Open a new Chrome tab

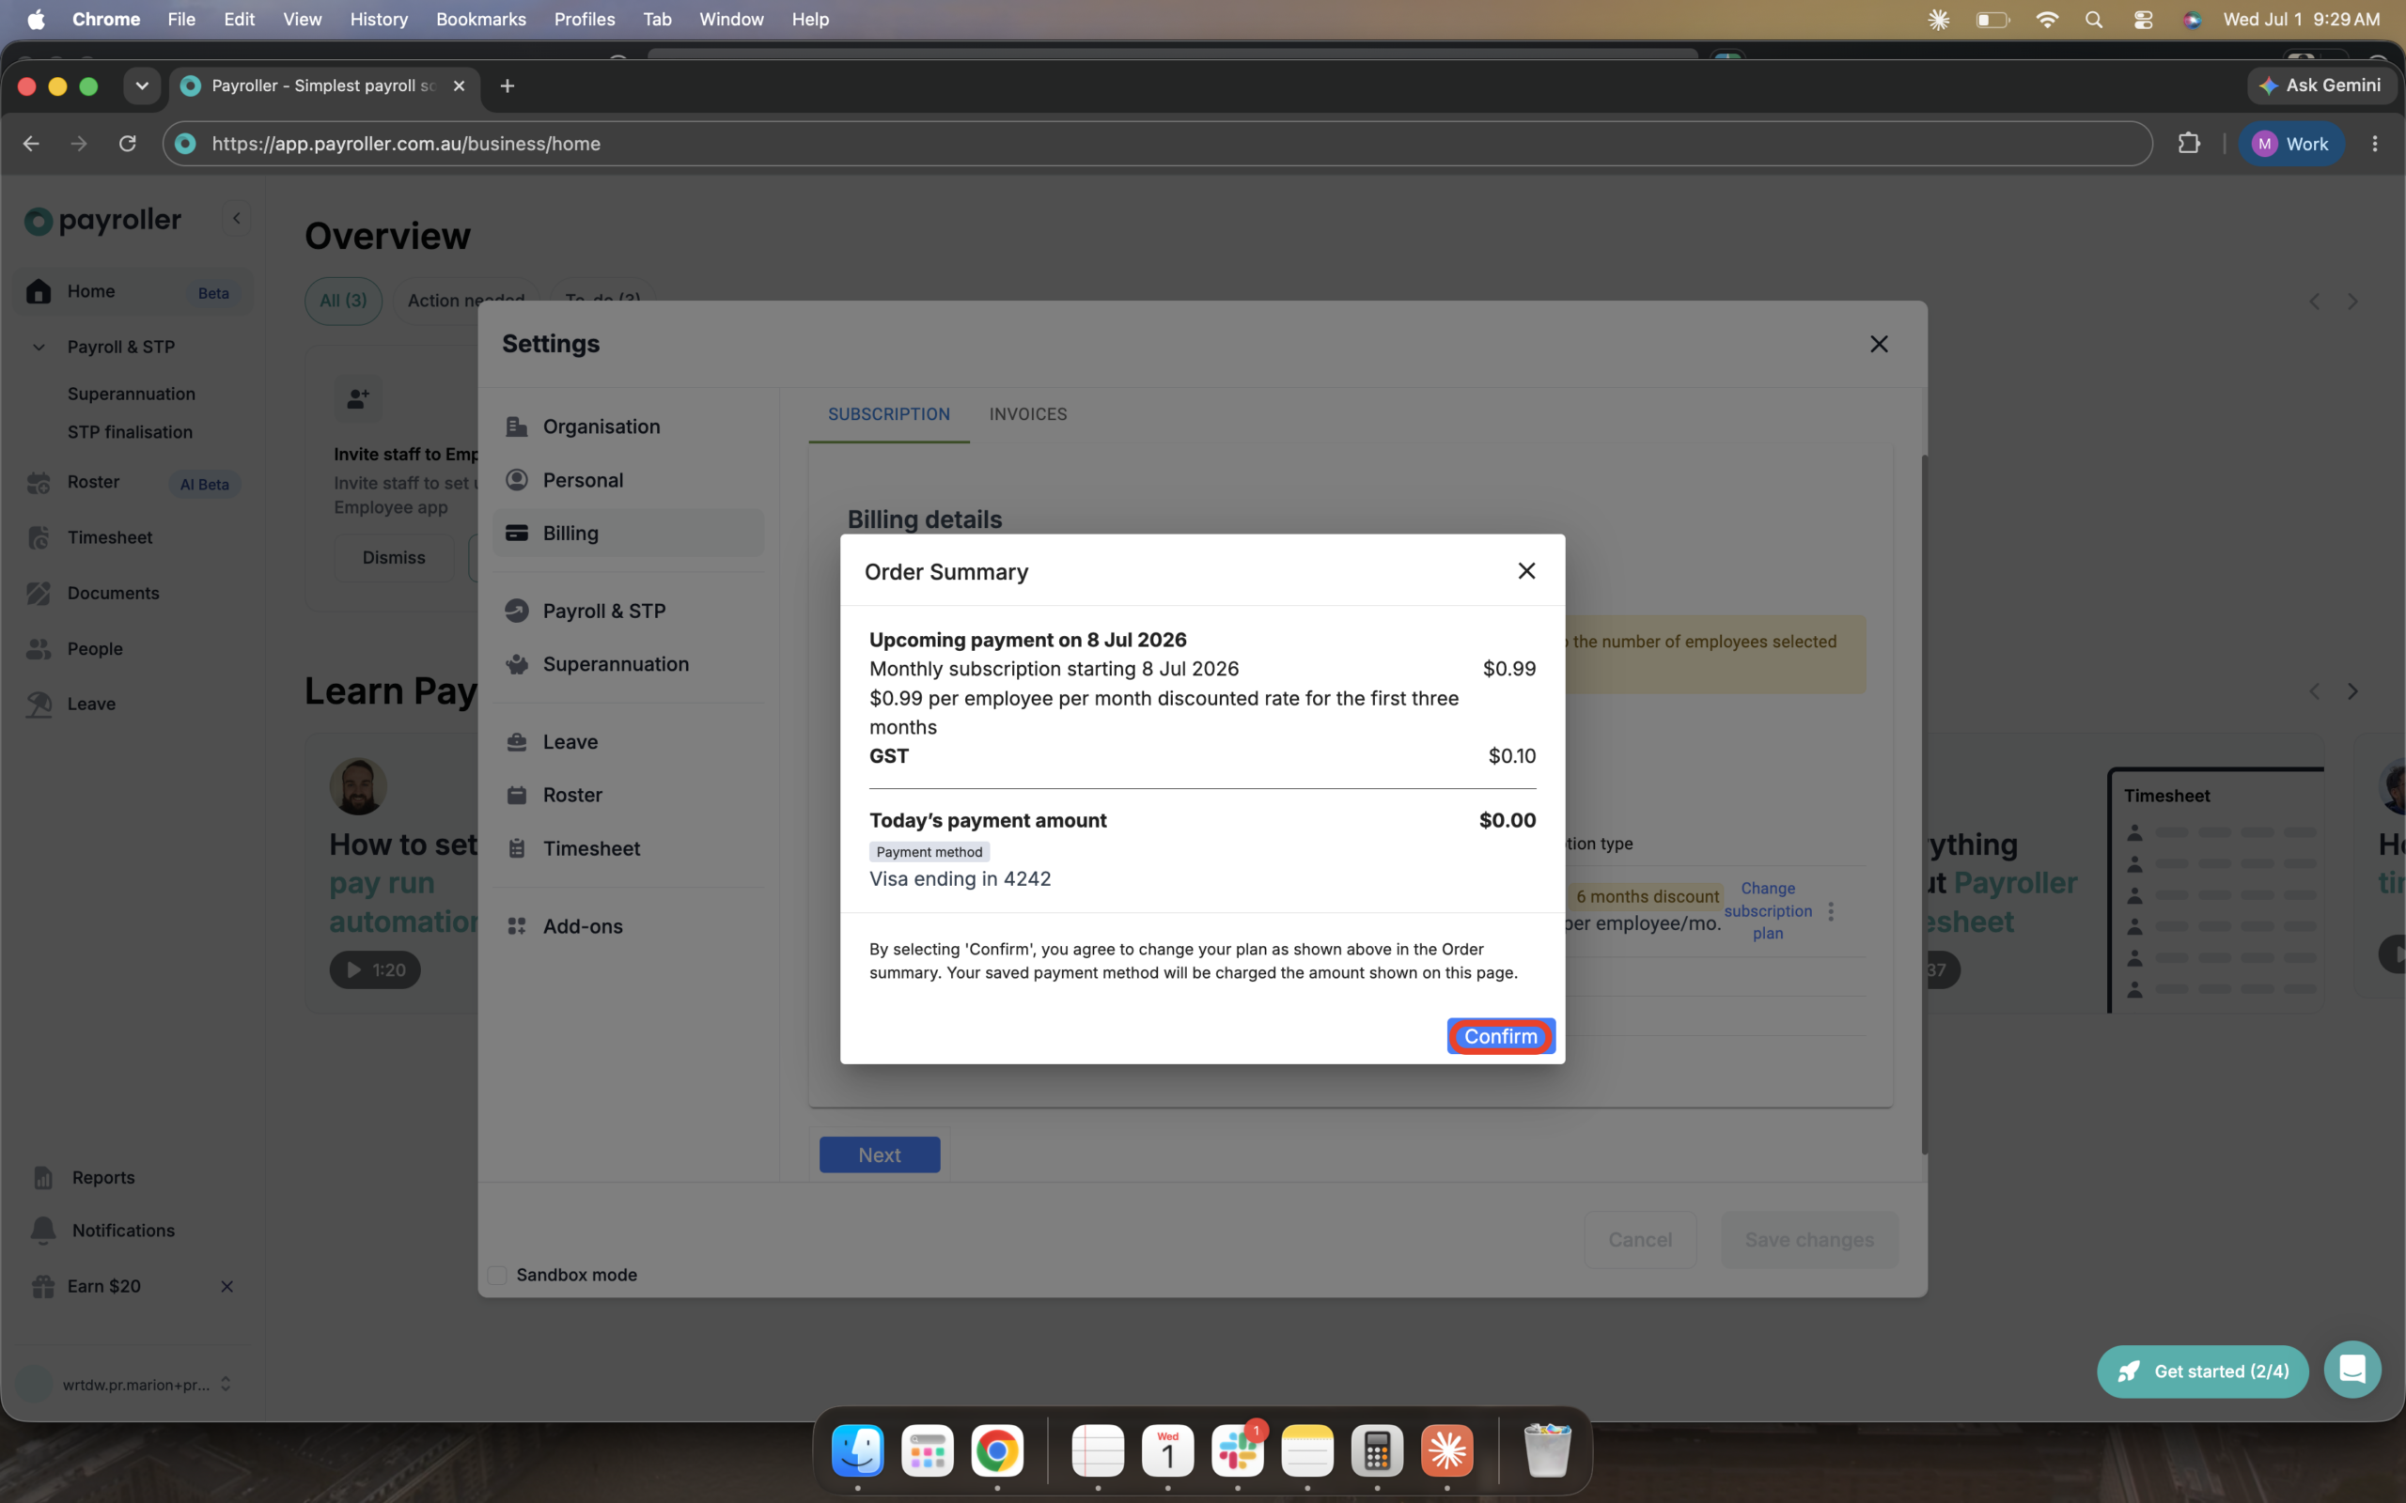click(x=508, y=85)
